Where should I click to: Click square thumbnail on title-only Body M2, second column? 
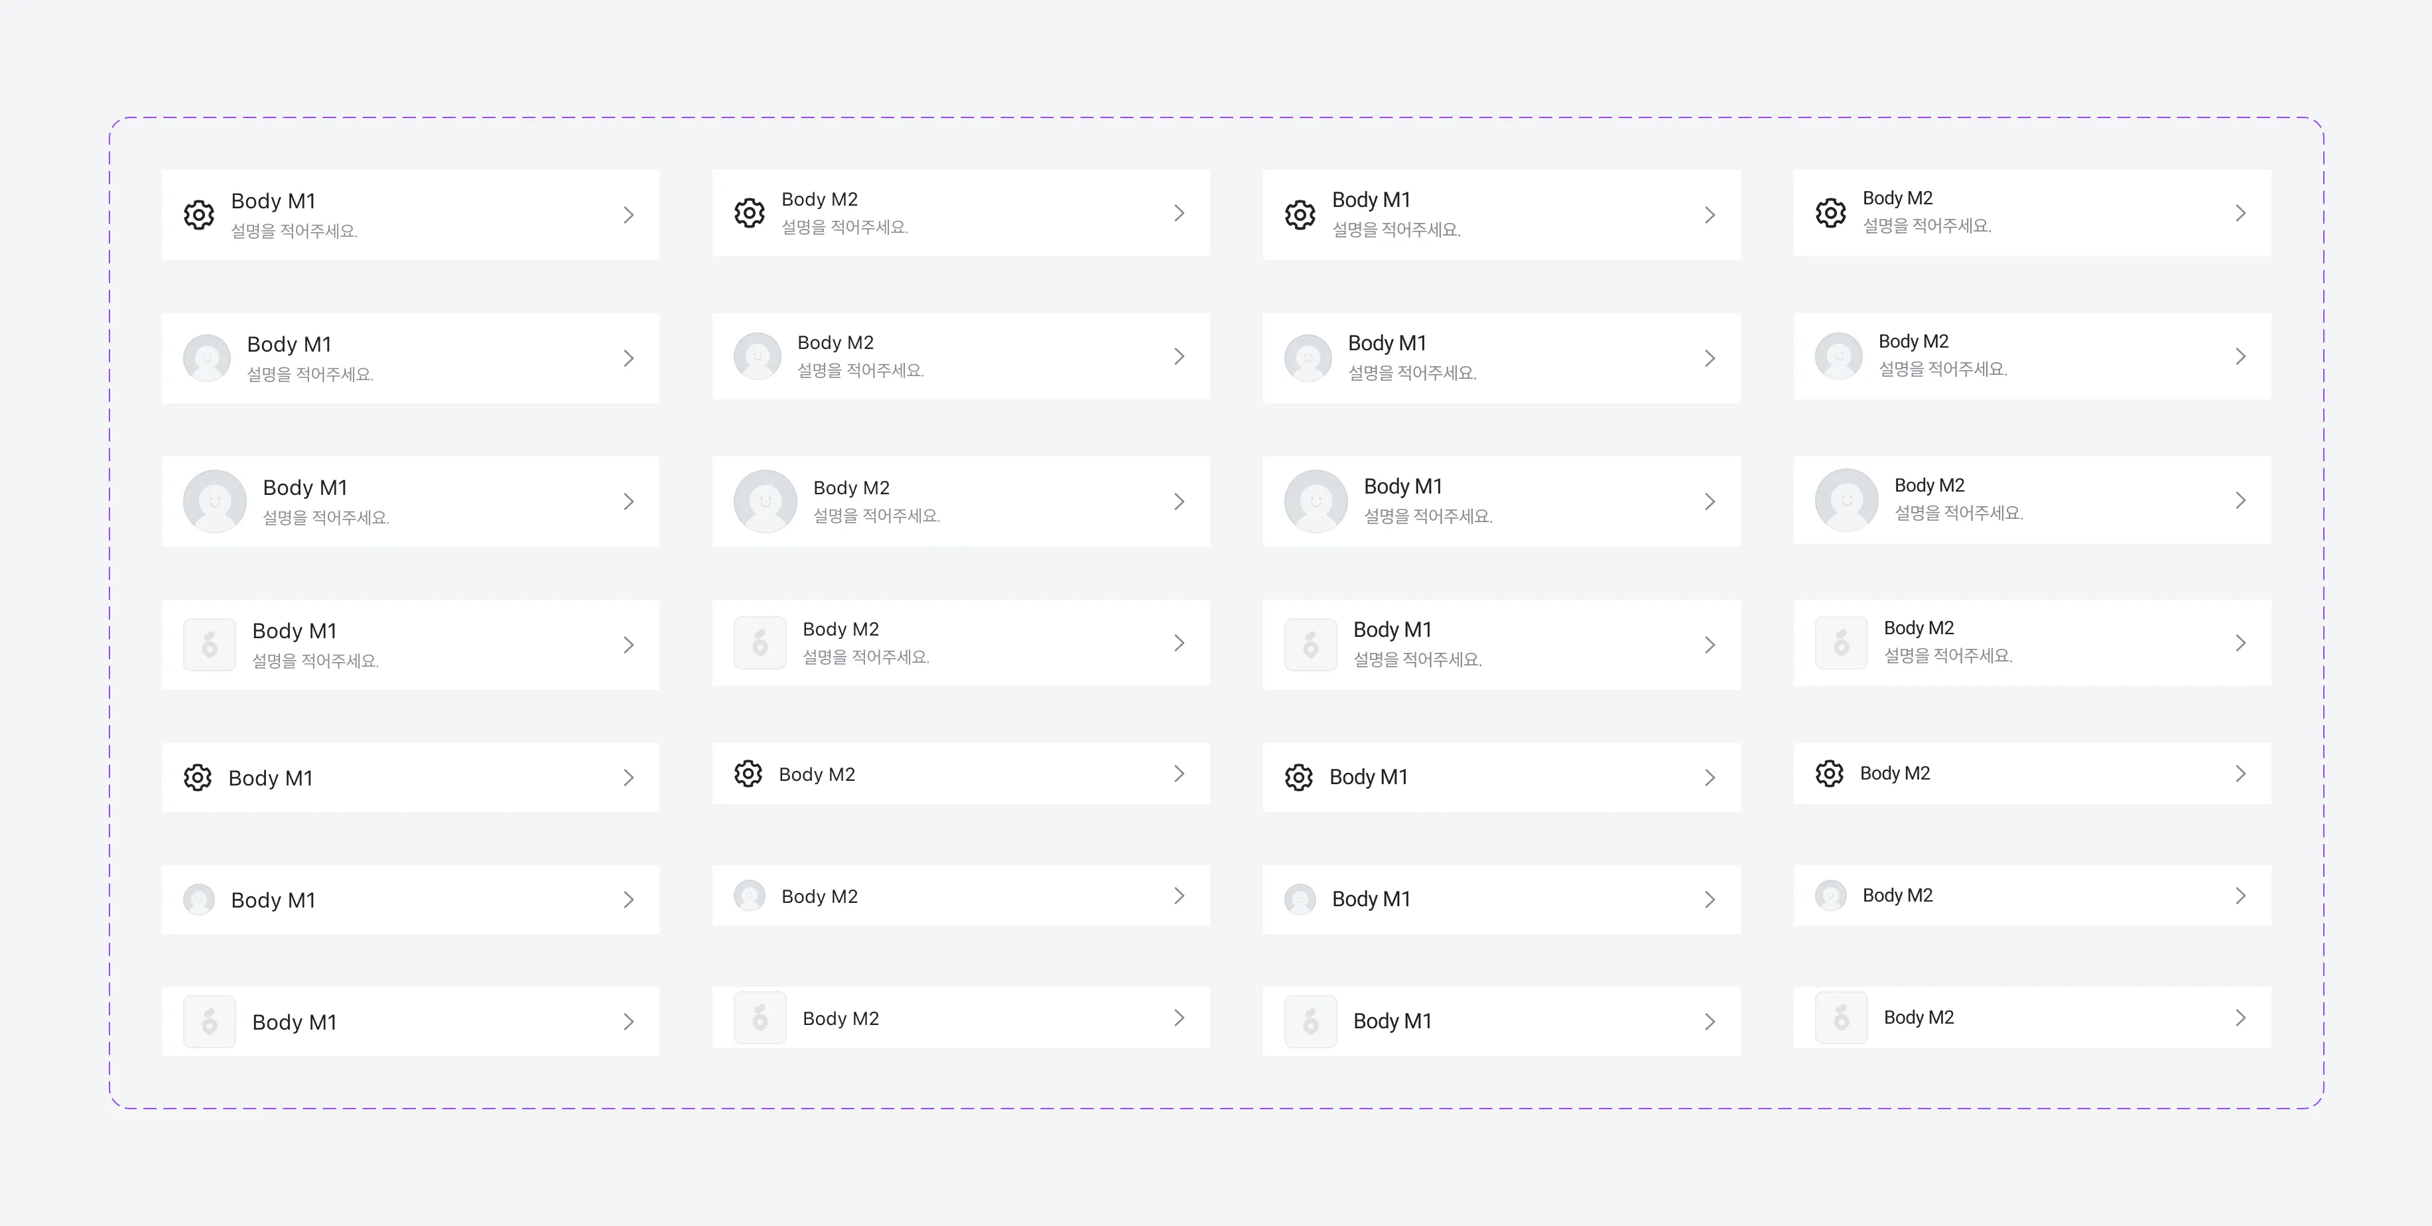click(760, 1018)
